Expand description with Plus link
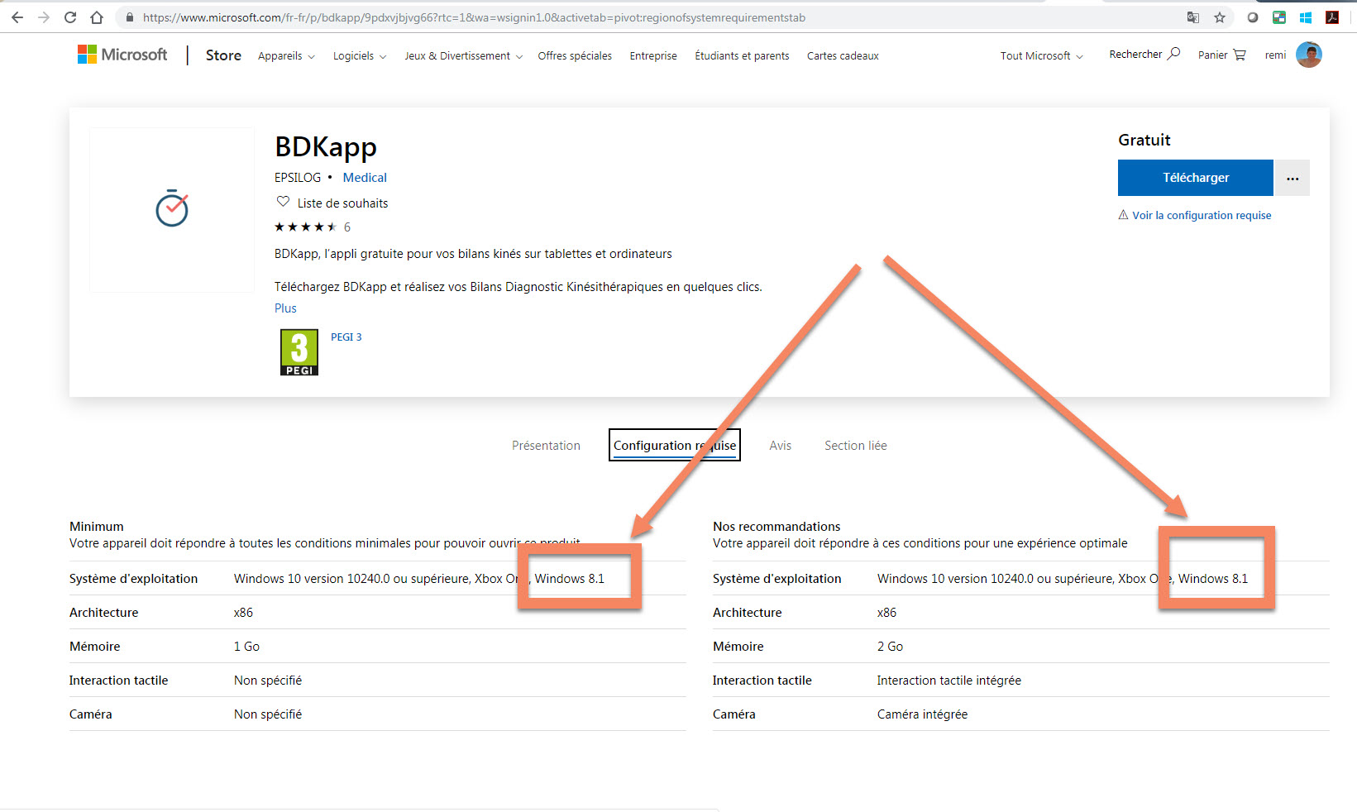The height and width of the screenshot is (812, 1357). tap(285, 308)
